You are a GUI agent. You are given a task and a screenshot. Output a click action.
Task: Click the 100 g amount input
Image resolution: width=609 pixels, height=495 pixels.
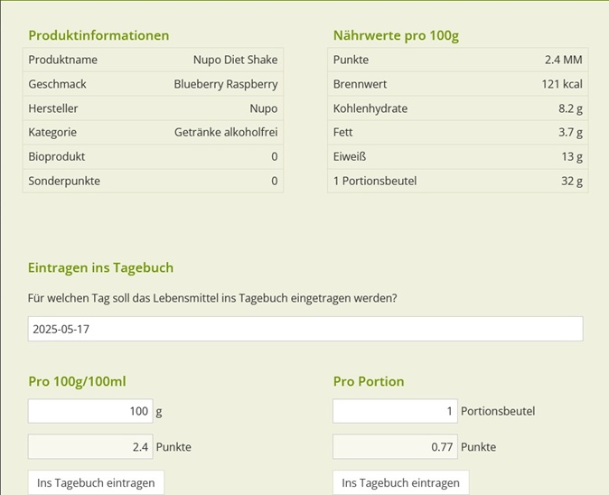pos(90,411)
